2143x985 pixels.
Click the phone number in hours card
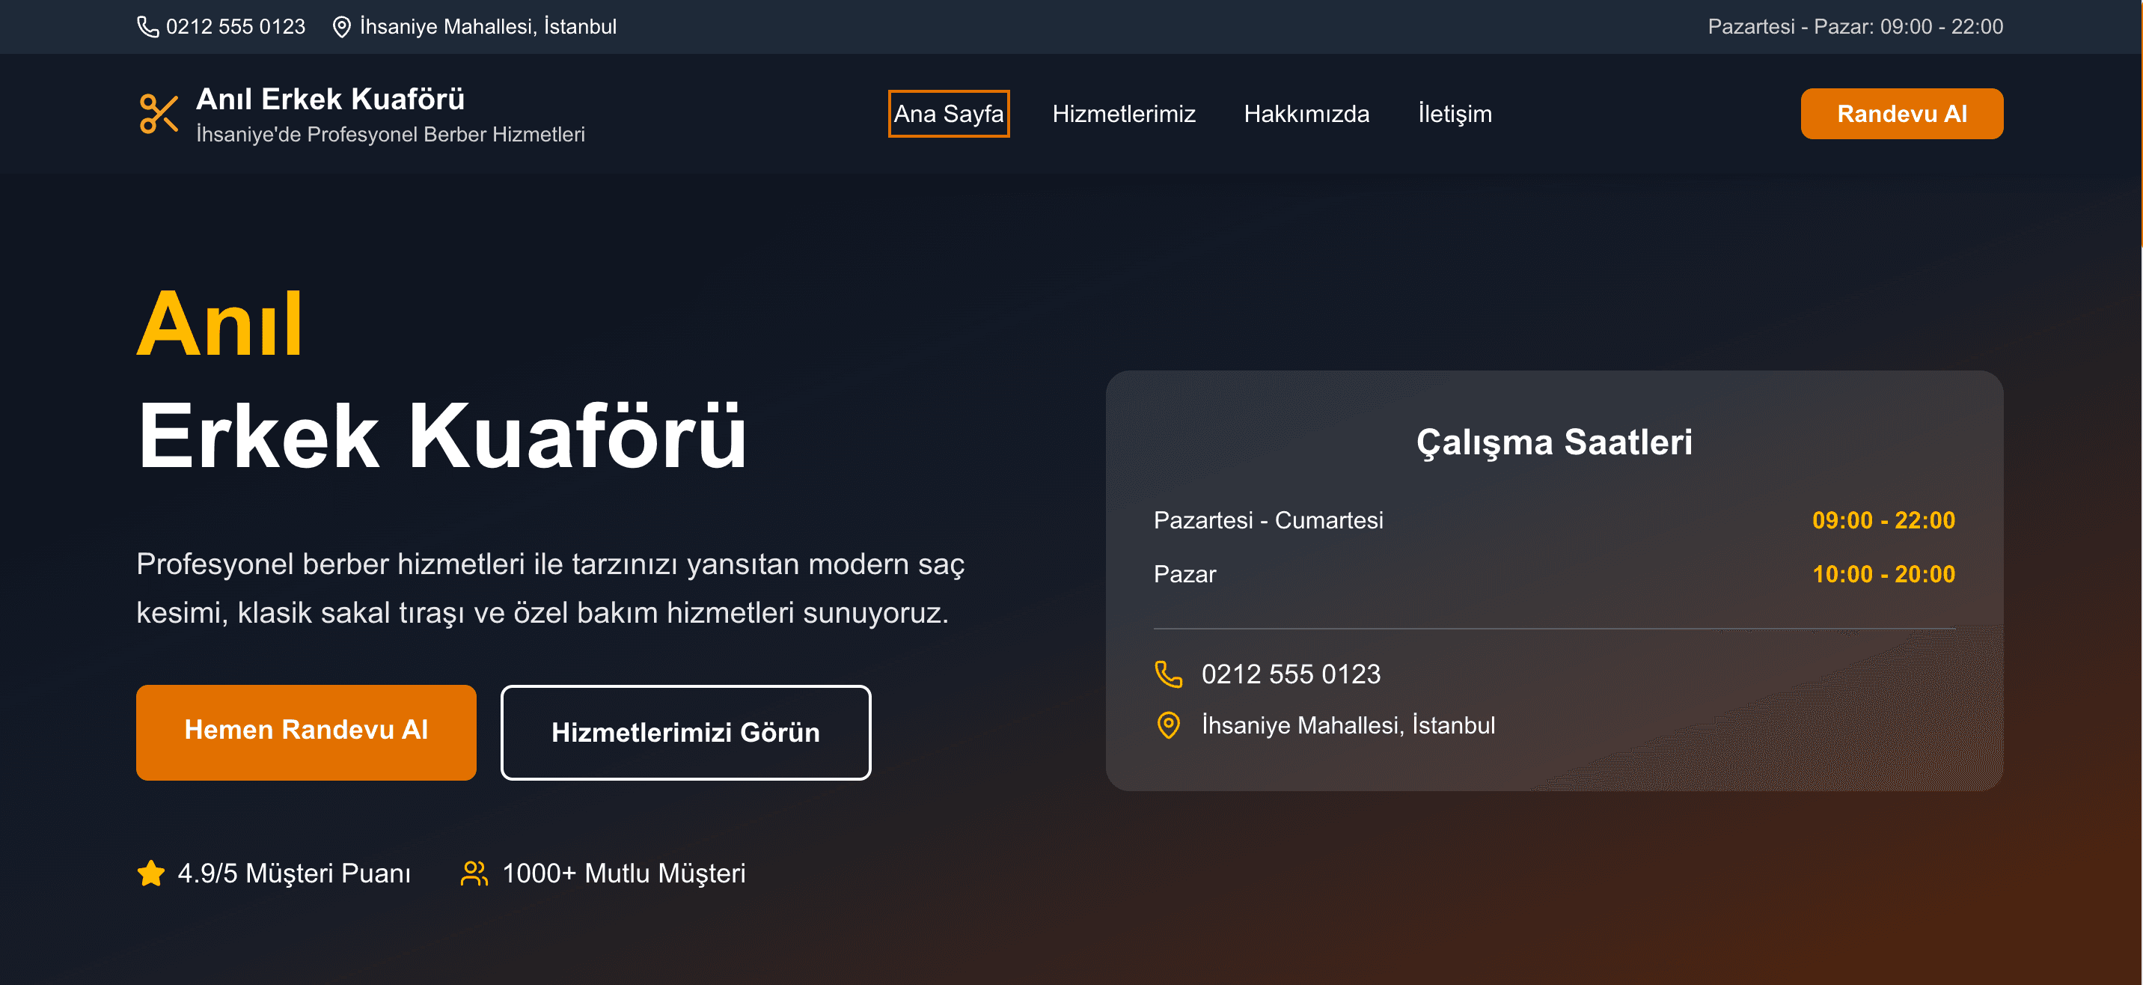point(1290,674)
